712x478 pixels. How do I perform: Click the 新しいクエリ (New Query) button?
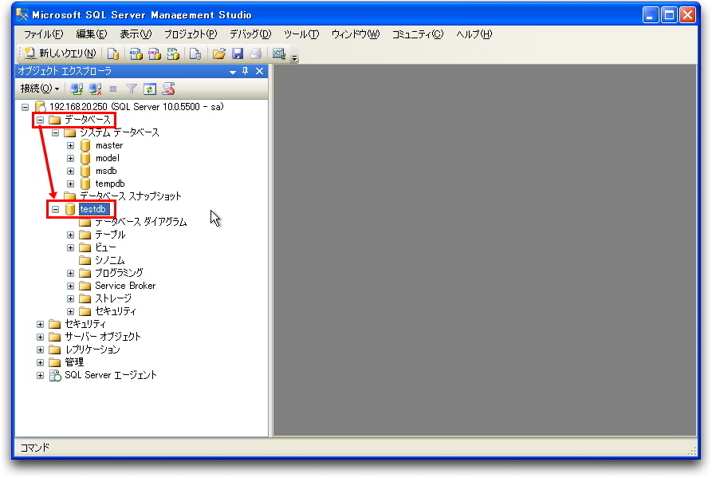click(60, 53)
